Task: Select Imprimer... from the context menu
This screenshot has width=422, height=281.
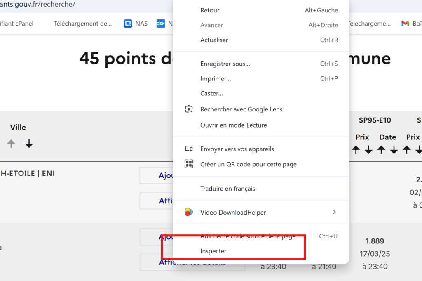Action: pyautogui.click(x=216, y=78)
